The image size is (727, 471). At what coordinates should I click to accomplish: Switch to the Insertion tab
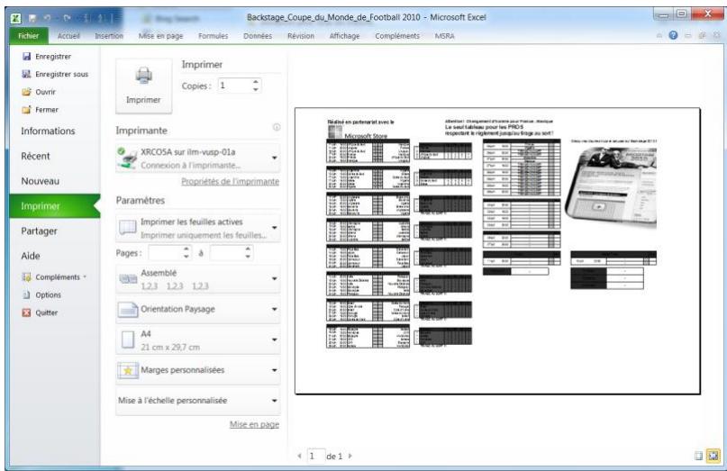(109, 36)
